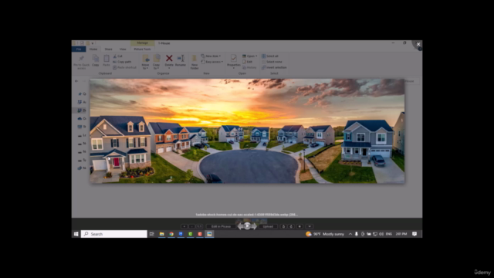
Task: Zoom out with the minus button in viewer toolbar
Action: pos(191,226)
